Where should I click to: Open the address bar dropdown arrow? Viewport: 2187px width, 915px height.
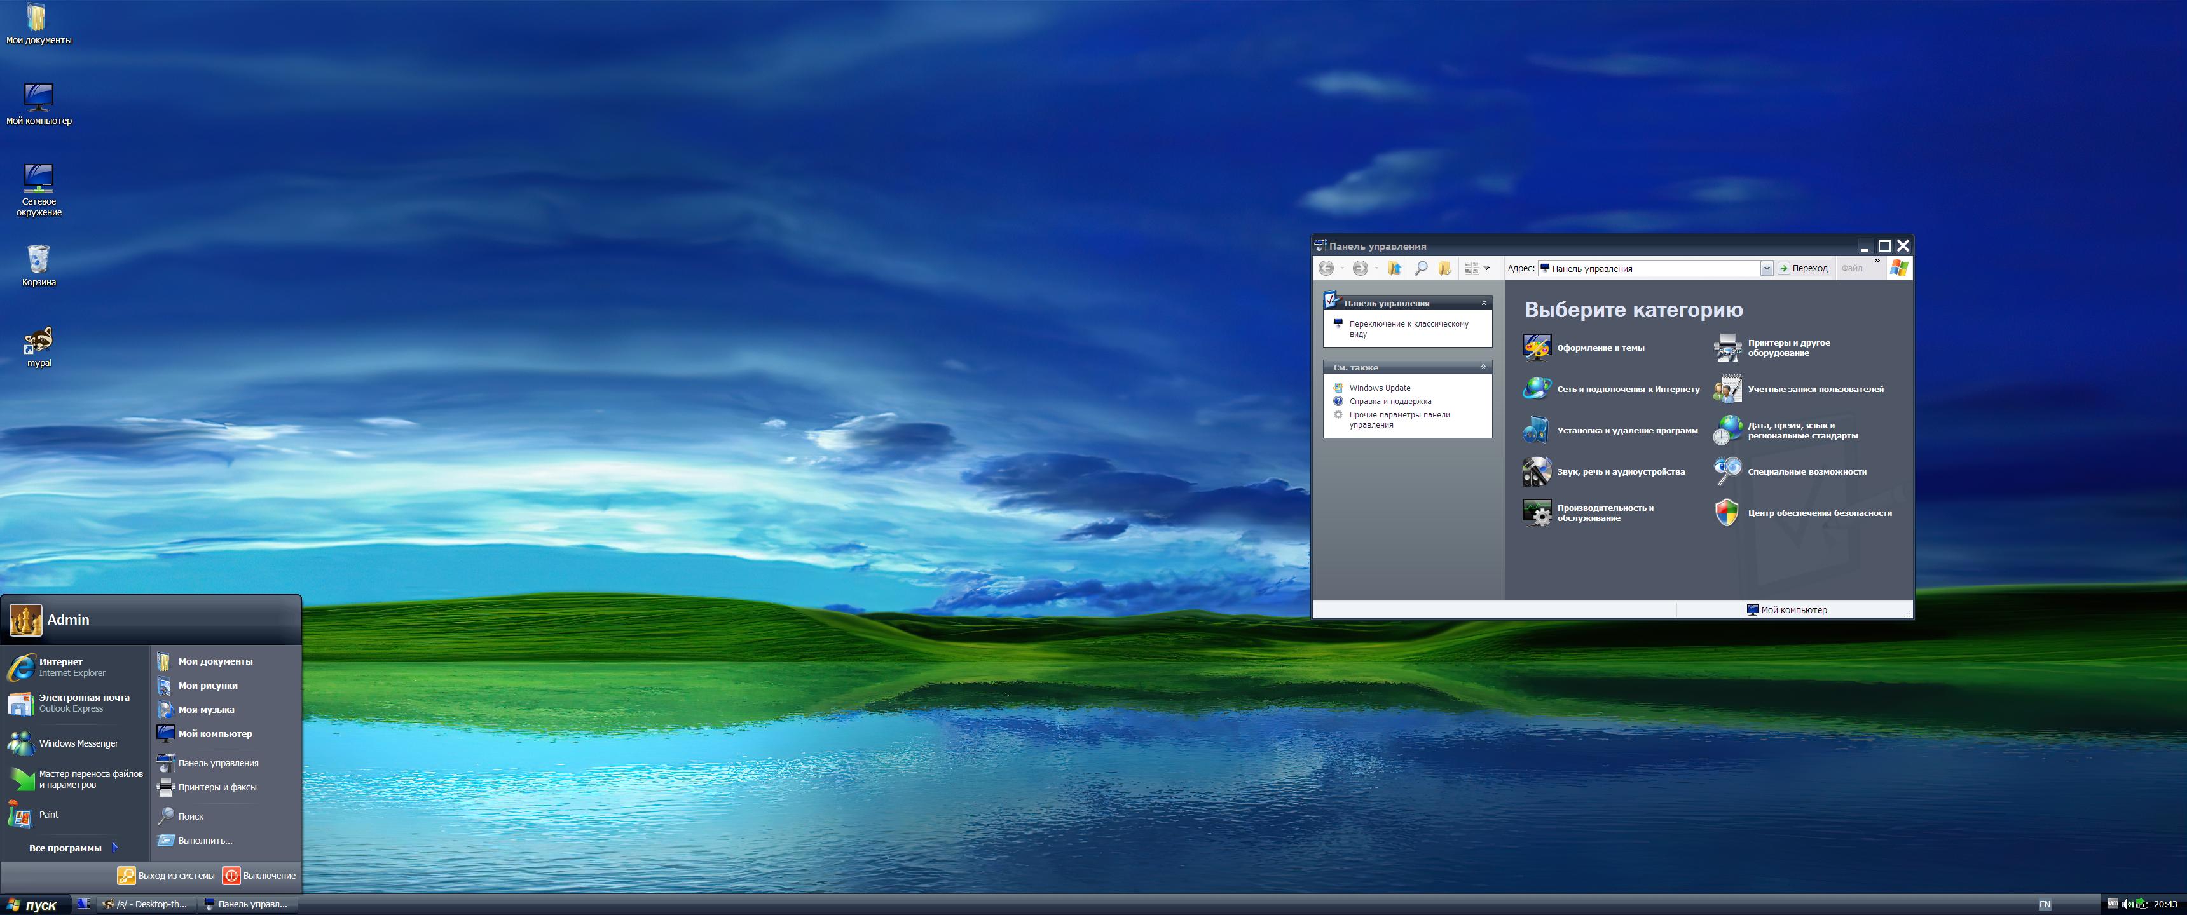point(1767,268)
